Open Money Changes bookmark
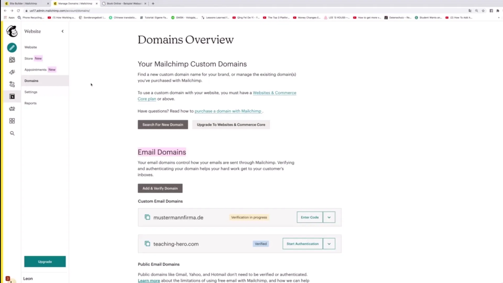 pyautogui.click(x=307, y=18)
